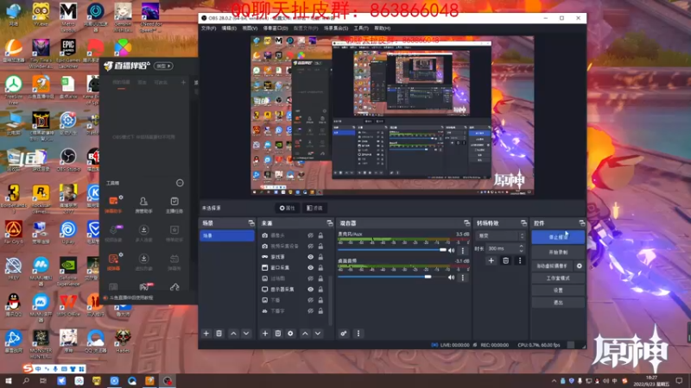The image size is (691, 388).
Task: Click 停止推流 button in controls
Action: tap(558, 237)
